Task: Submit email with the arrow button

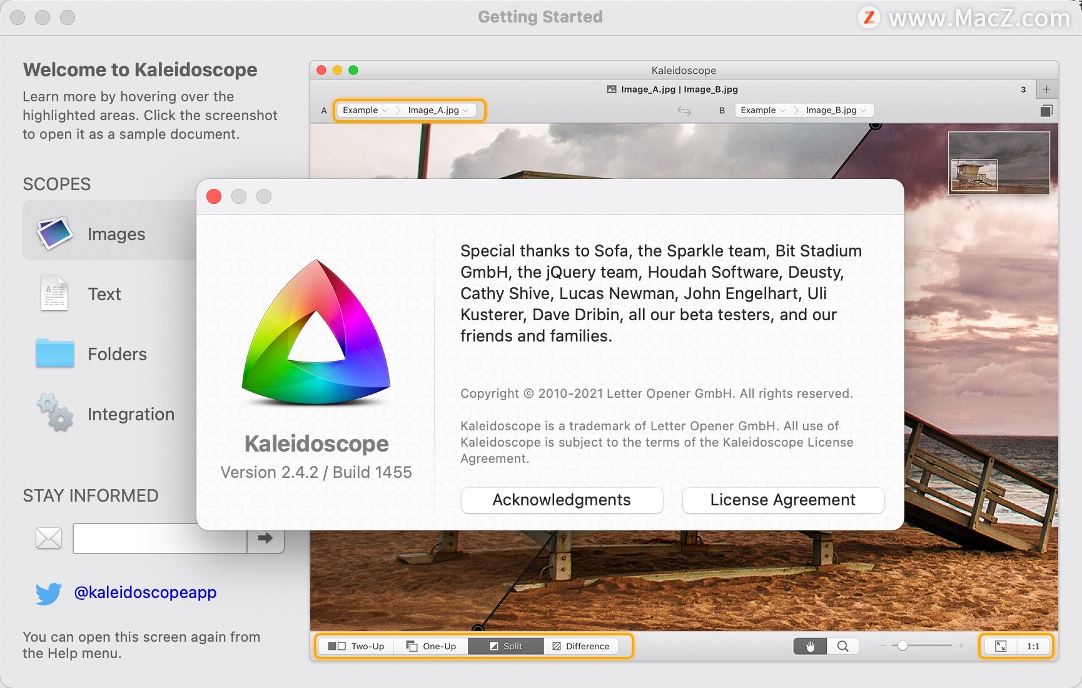Action: (265, 538)
